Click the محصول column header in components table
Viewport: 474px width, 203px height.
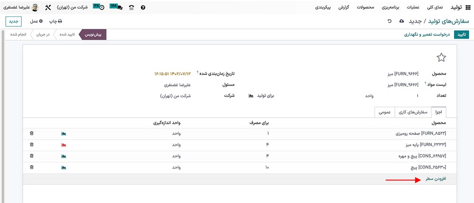439,123
